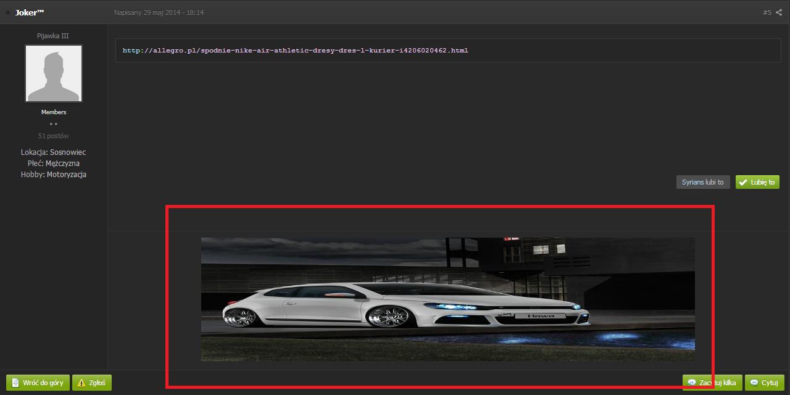Click the page icon on Wróć do góry
Image resolution: width=790 pixels, height=395 pixels.
coord(15,383)
